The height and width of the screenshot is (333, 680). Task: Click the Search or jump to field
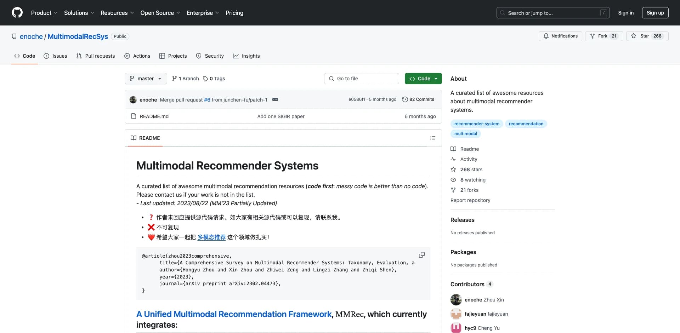(553, 13)
